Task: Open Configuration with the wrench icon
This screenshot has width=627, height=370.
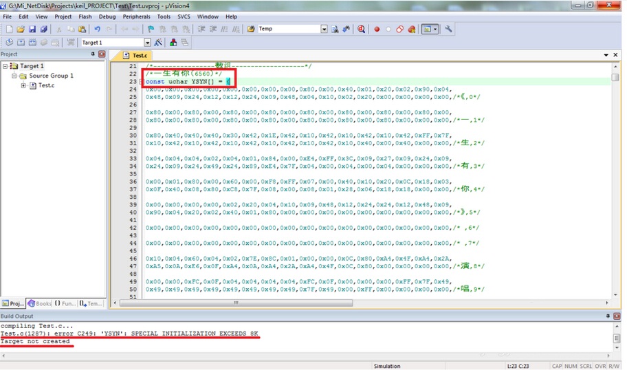Action: (448, 30)
